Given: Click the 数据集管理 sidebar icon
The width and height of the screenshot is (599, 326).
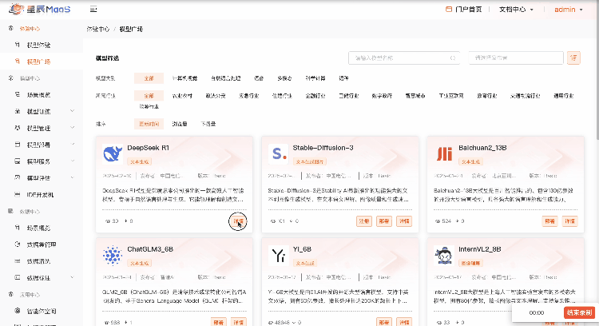Looking at the screenshot, I should (x=18, y=245).
